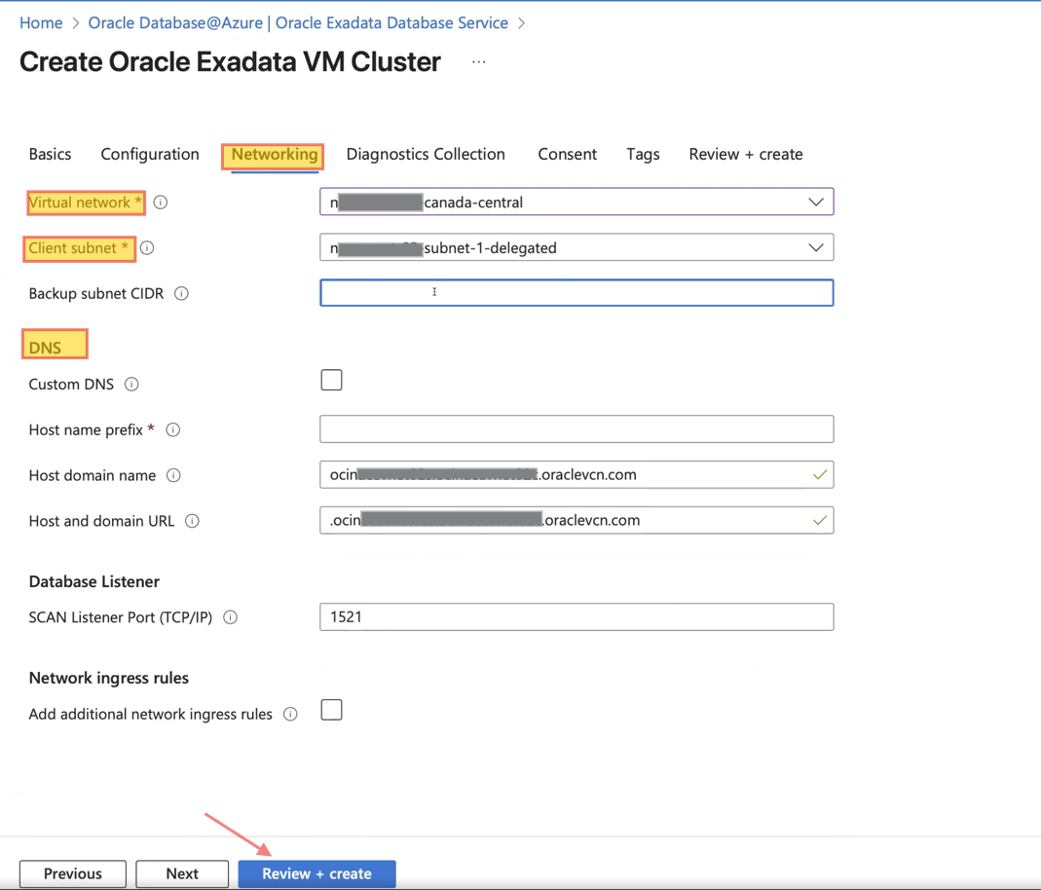Click the Host domain name field
This screenshot has width=1041, height=890.
pyautogui.click(x=576, y=474)
